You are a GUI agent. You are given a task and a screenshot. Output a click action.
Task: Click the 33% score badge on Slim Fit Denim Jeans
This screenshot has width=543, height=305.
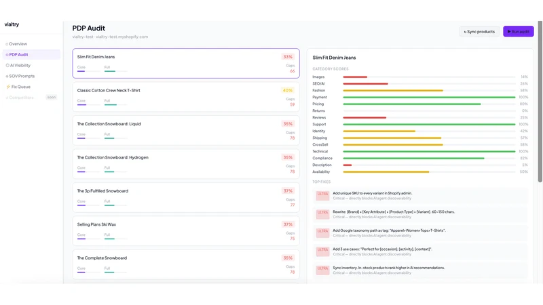tap(288, 57)
